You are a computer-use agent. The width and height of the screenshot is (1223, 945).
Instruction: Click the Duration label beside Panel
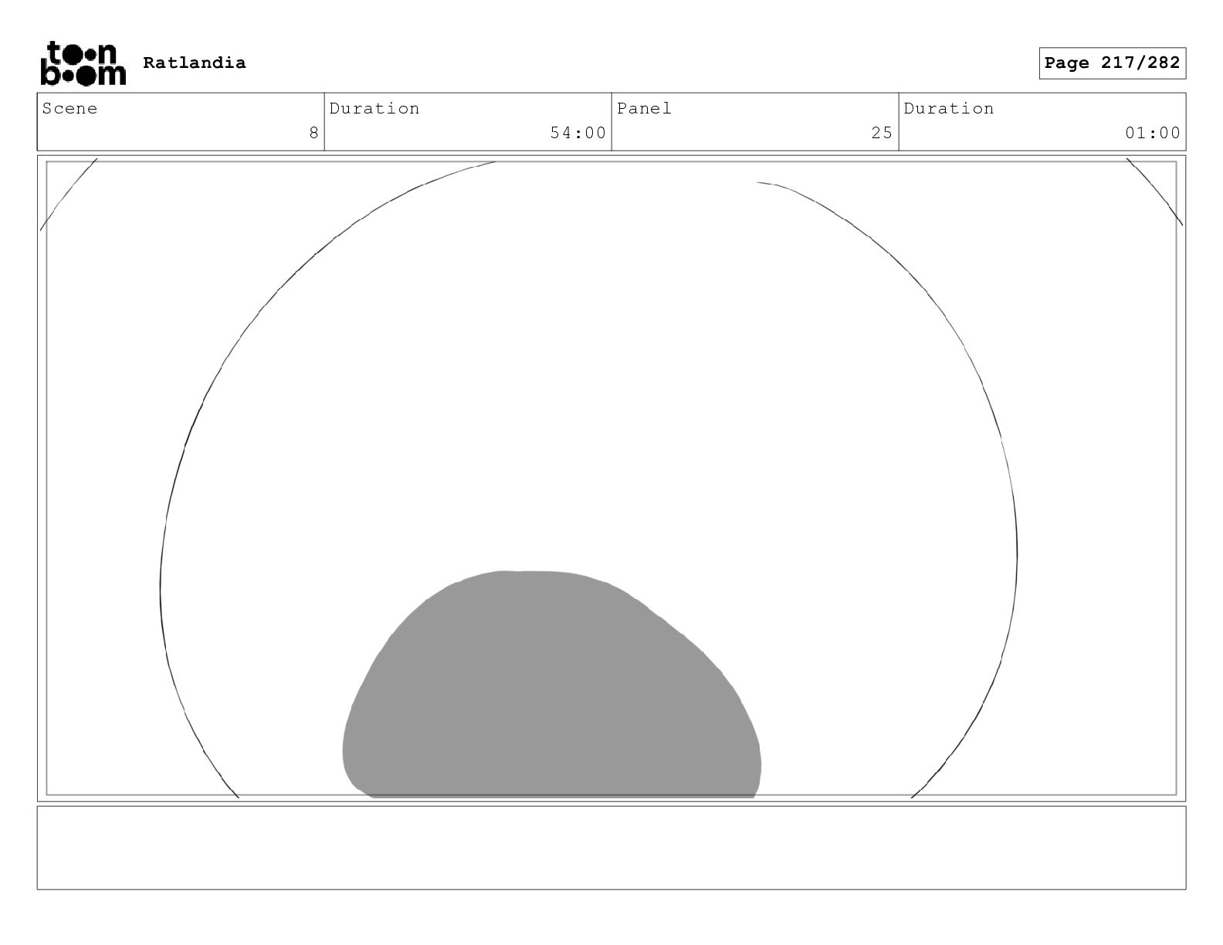[x=949, y=108]
